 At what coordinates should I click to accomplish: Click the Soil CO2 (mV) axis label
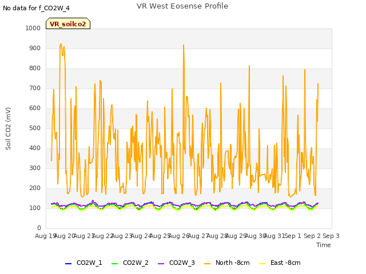point(8,128)
